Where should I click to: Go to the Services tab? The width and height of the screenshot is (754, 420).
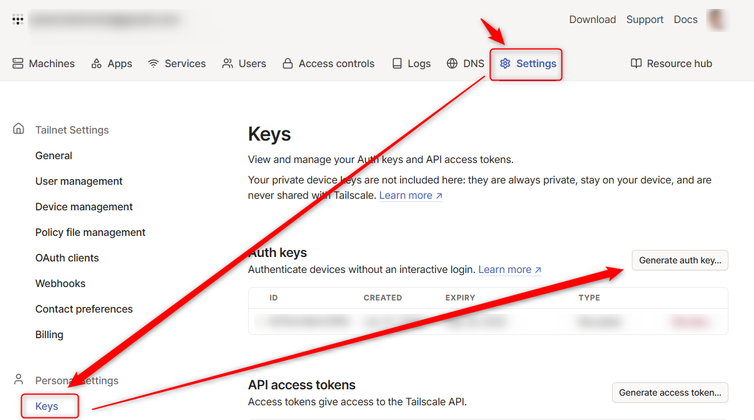[177, 63]
